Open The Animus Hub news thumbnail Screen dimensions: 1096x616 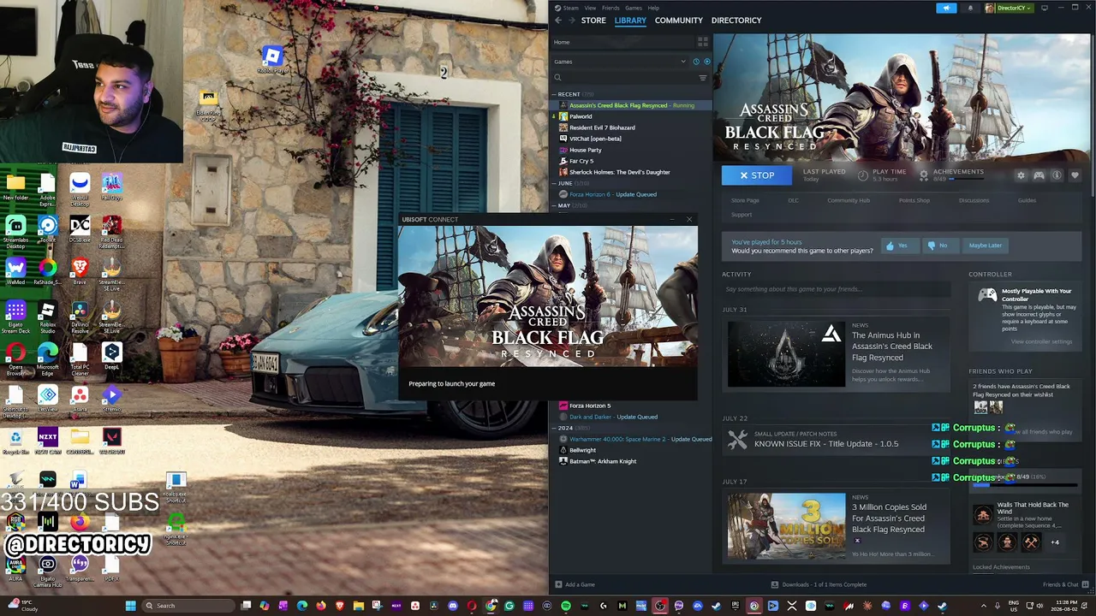point(786,355)
